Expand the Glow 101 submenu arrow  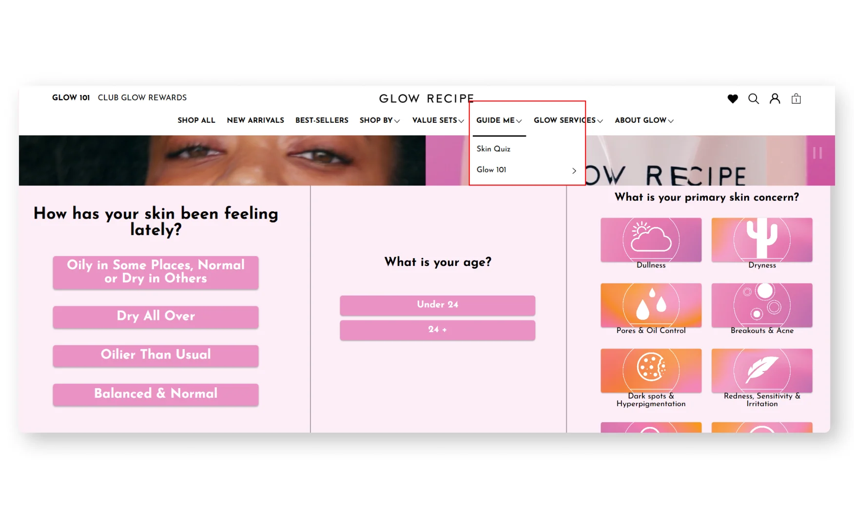574,170
